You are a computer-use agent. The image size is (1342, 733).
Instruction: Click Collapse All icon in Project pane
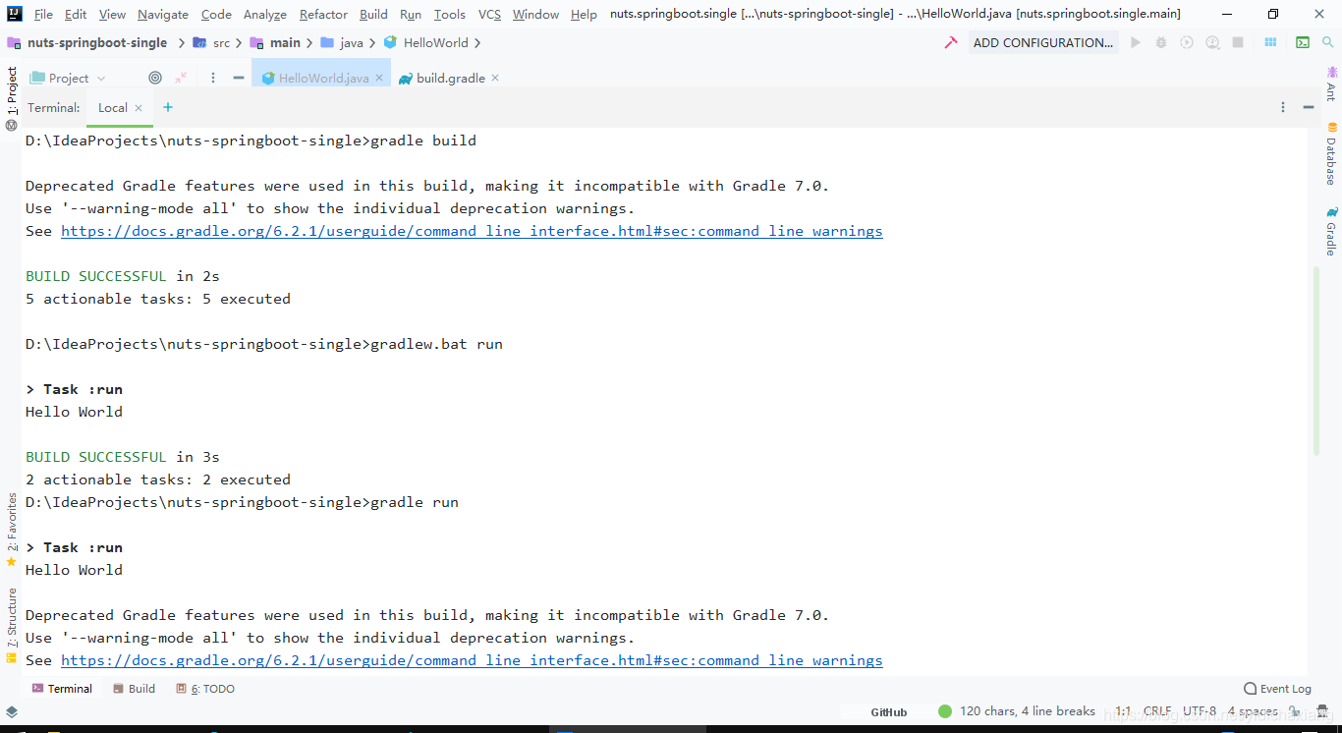pos(181,78)
